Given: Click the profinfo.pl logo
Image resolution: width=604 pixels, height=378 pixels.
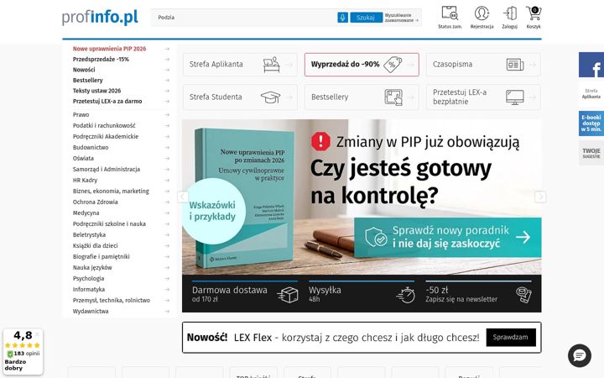Looking at the screenshot, I should click(x=100, y=18).
